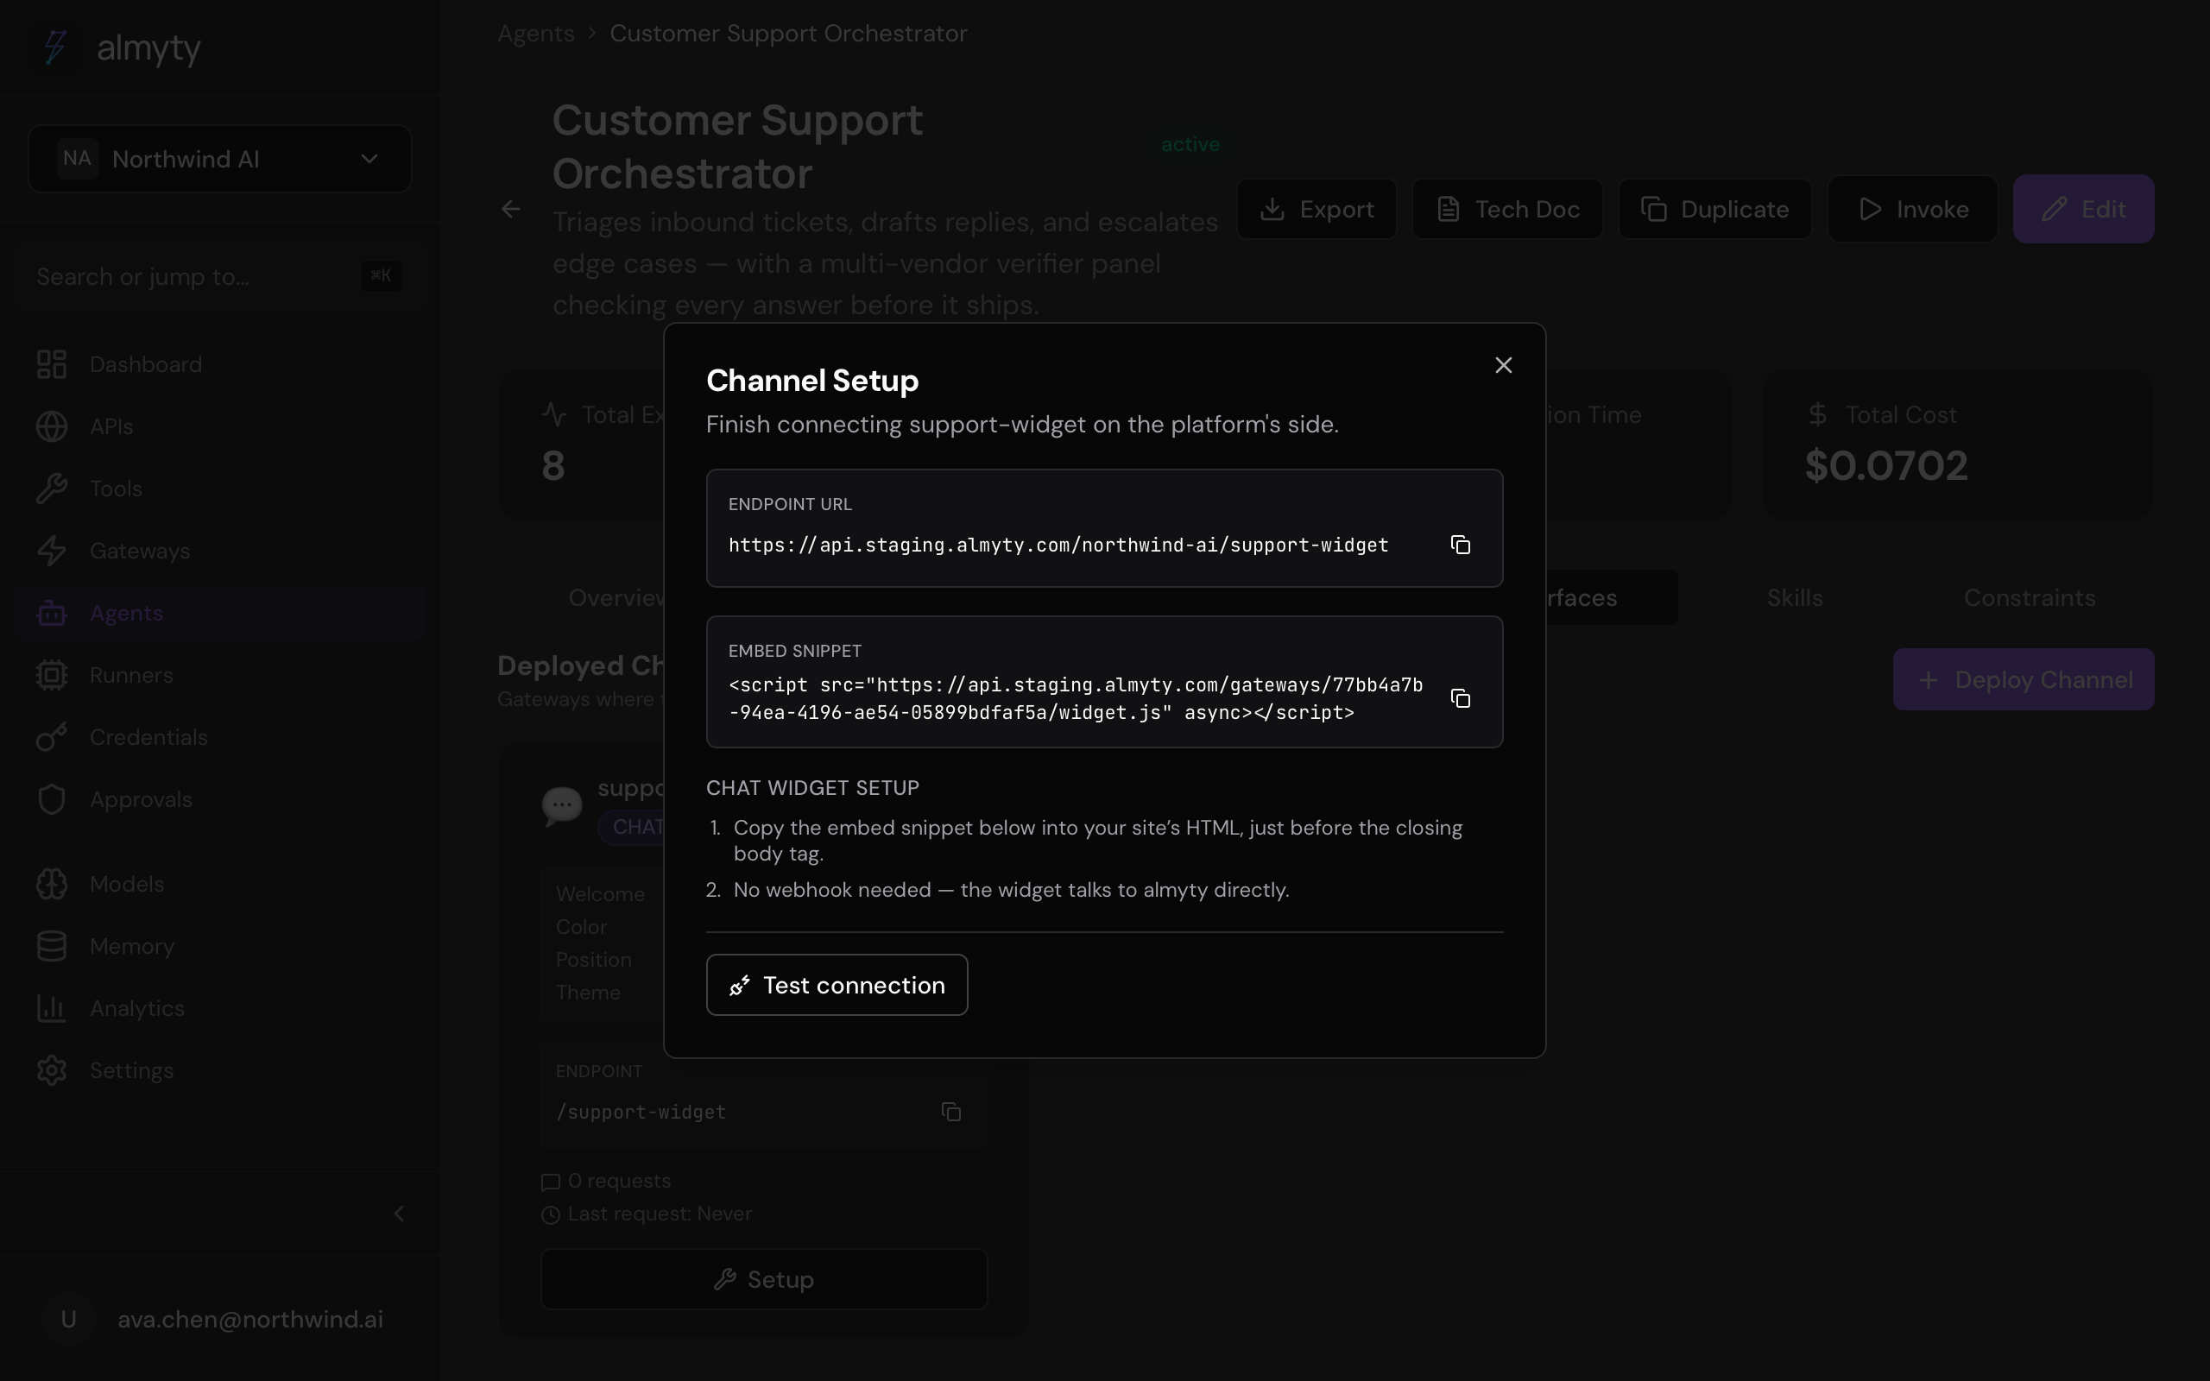Viewport: 2210px width, 1381px height.
Task: Switch to the Skills tab
Action: pos(1795,598)
